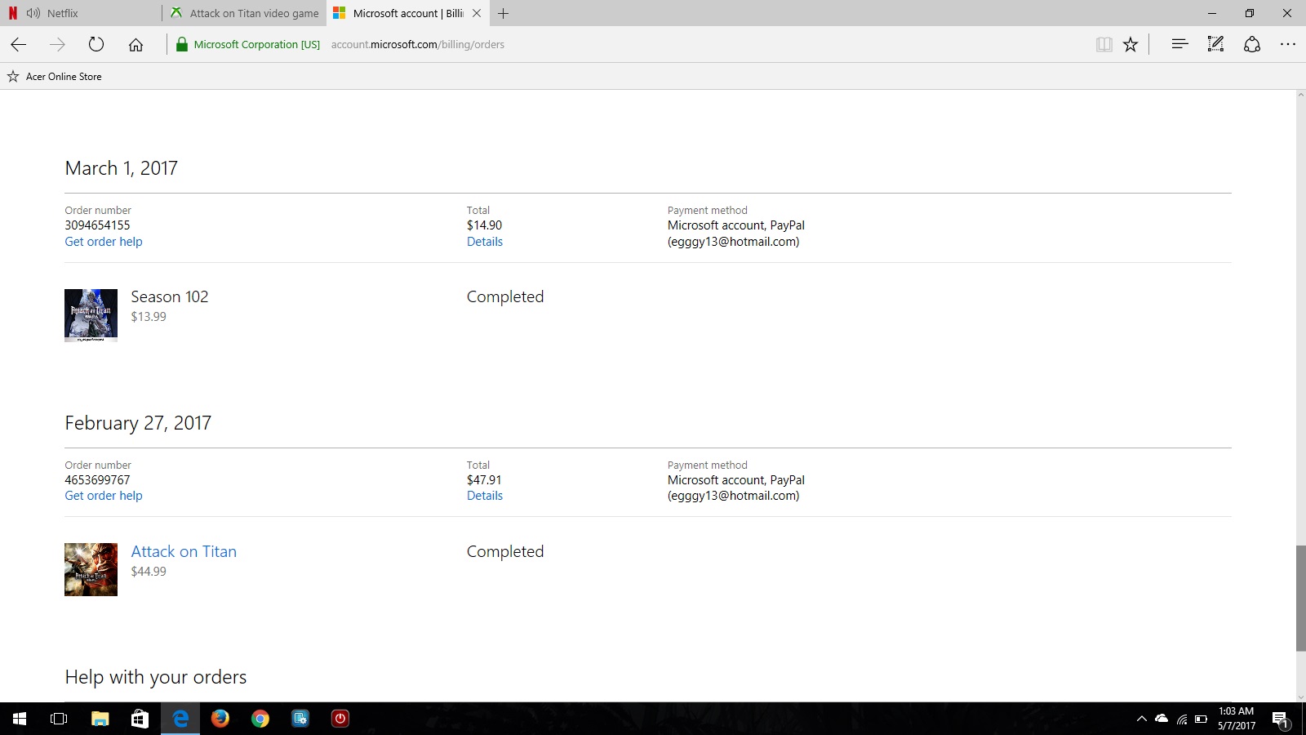Open Google Chrome from the taskbar
This screenshot has width=1306, height=735.
click(260, 719)
